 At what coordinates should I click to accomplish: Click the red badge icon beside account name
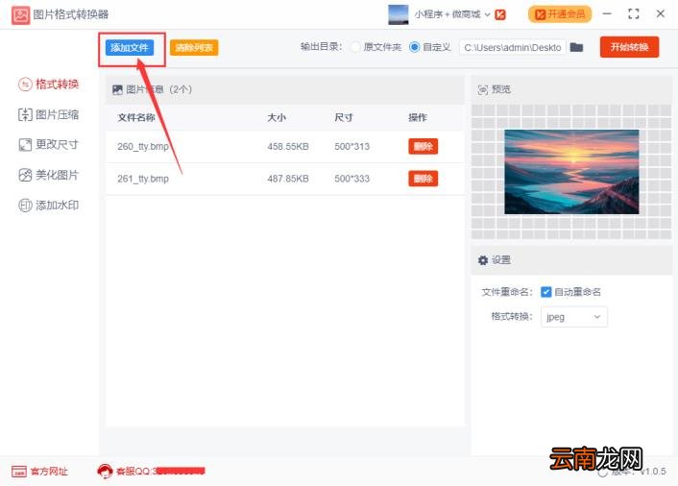500,14
